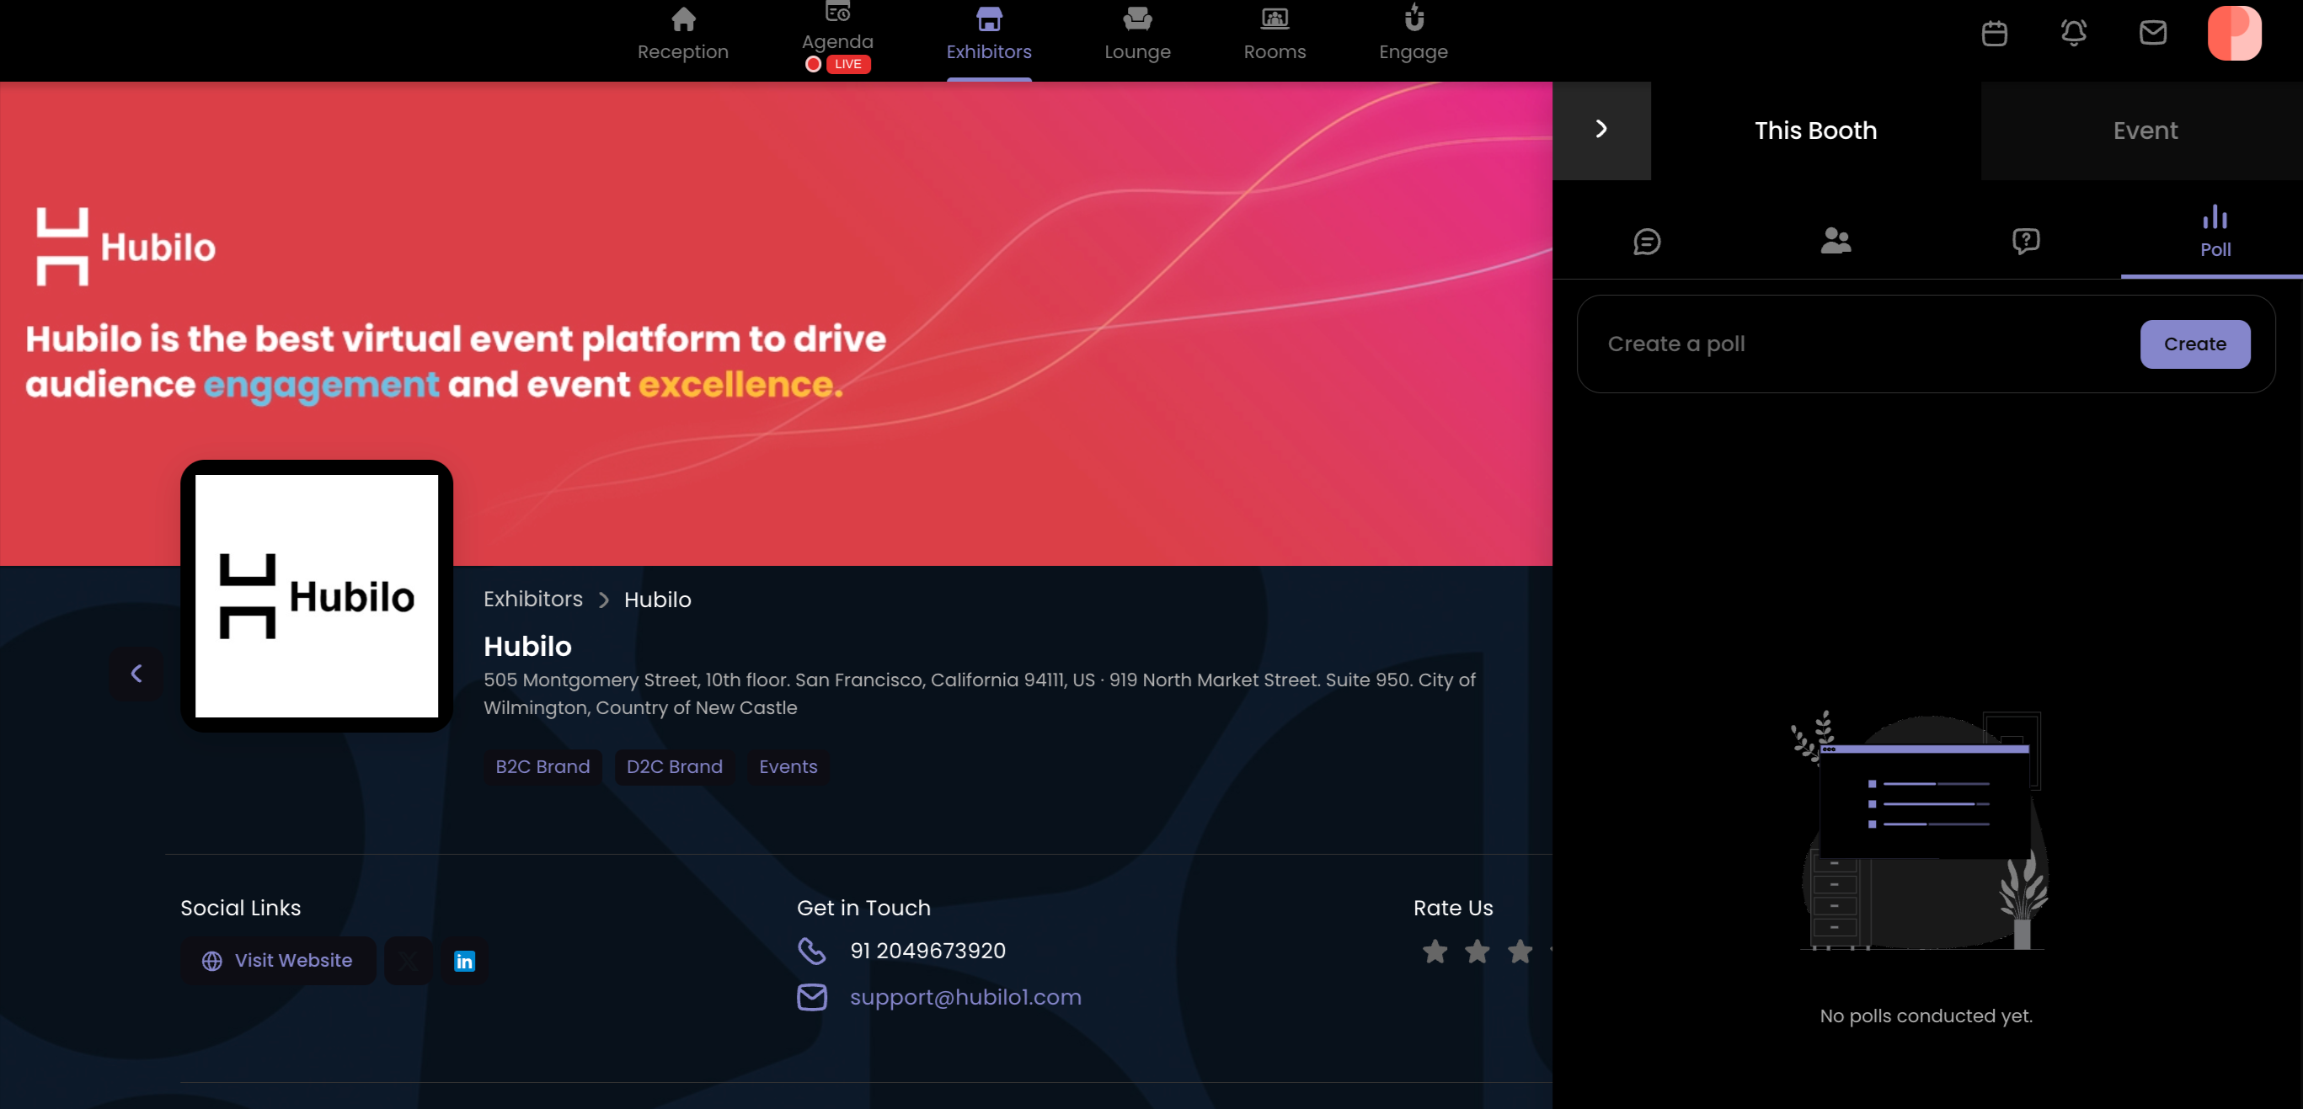Switch to the Event tab
The image size is (2303, 1109).
point(2144,131)
